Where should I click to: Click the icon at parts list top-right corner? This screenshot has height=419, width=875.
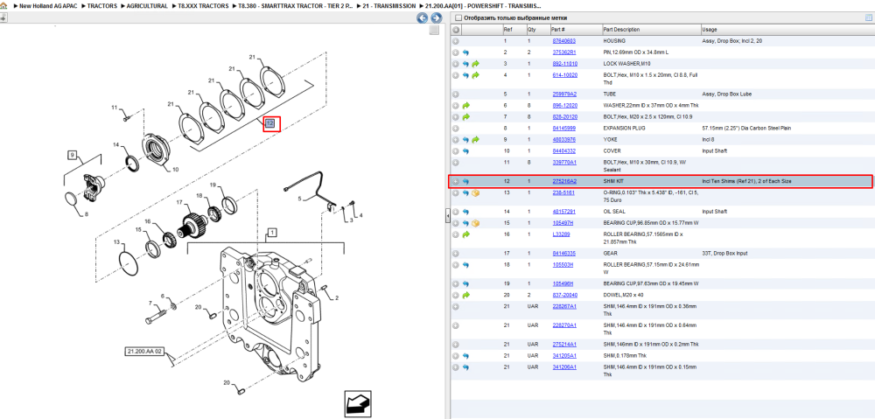[868, 17]
